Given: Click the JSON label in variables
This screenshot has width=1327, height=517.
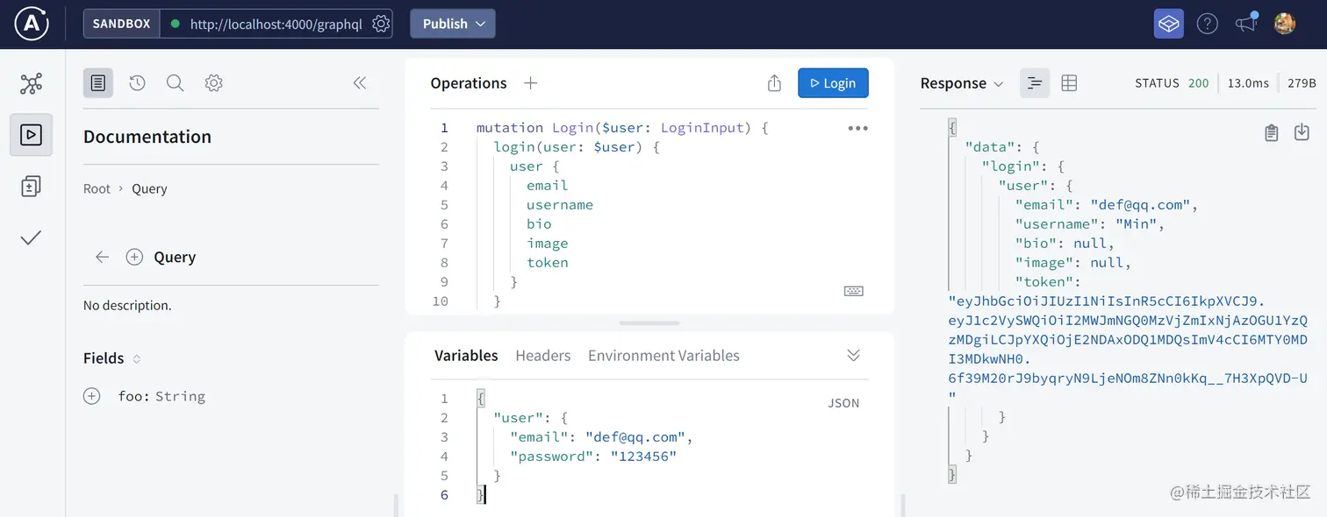Looking at the screenshot, I should [843, 403].
